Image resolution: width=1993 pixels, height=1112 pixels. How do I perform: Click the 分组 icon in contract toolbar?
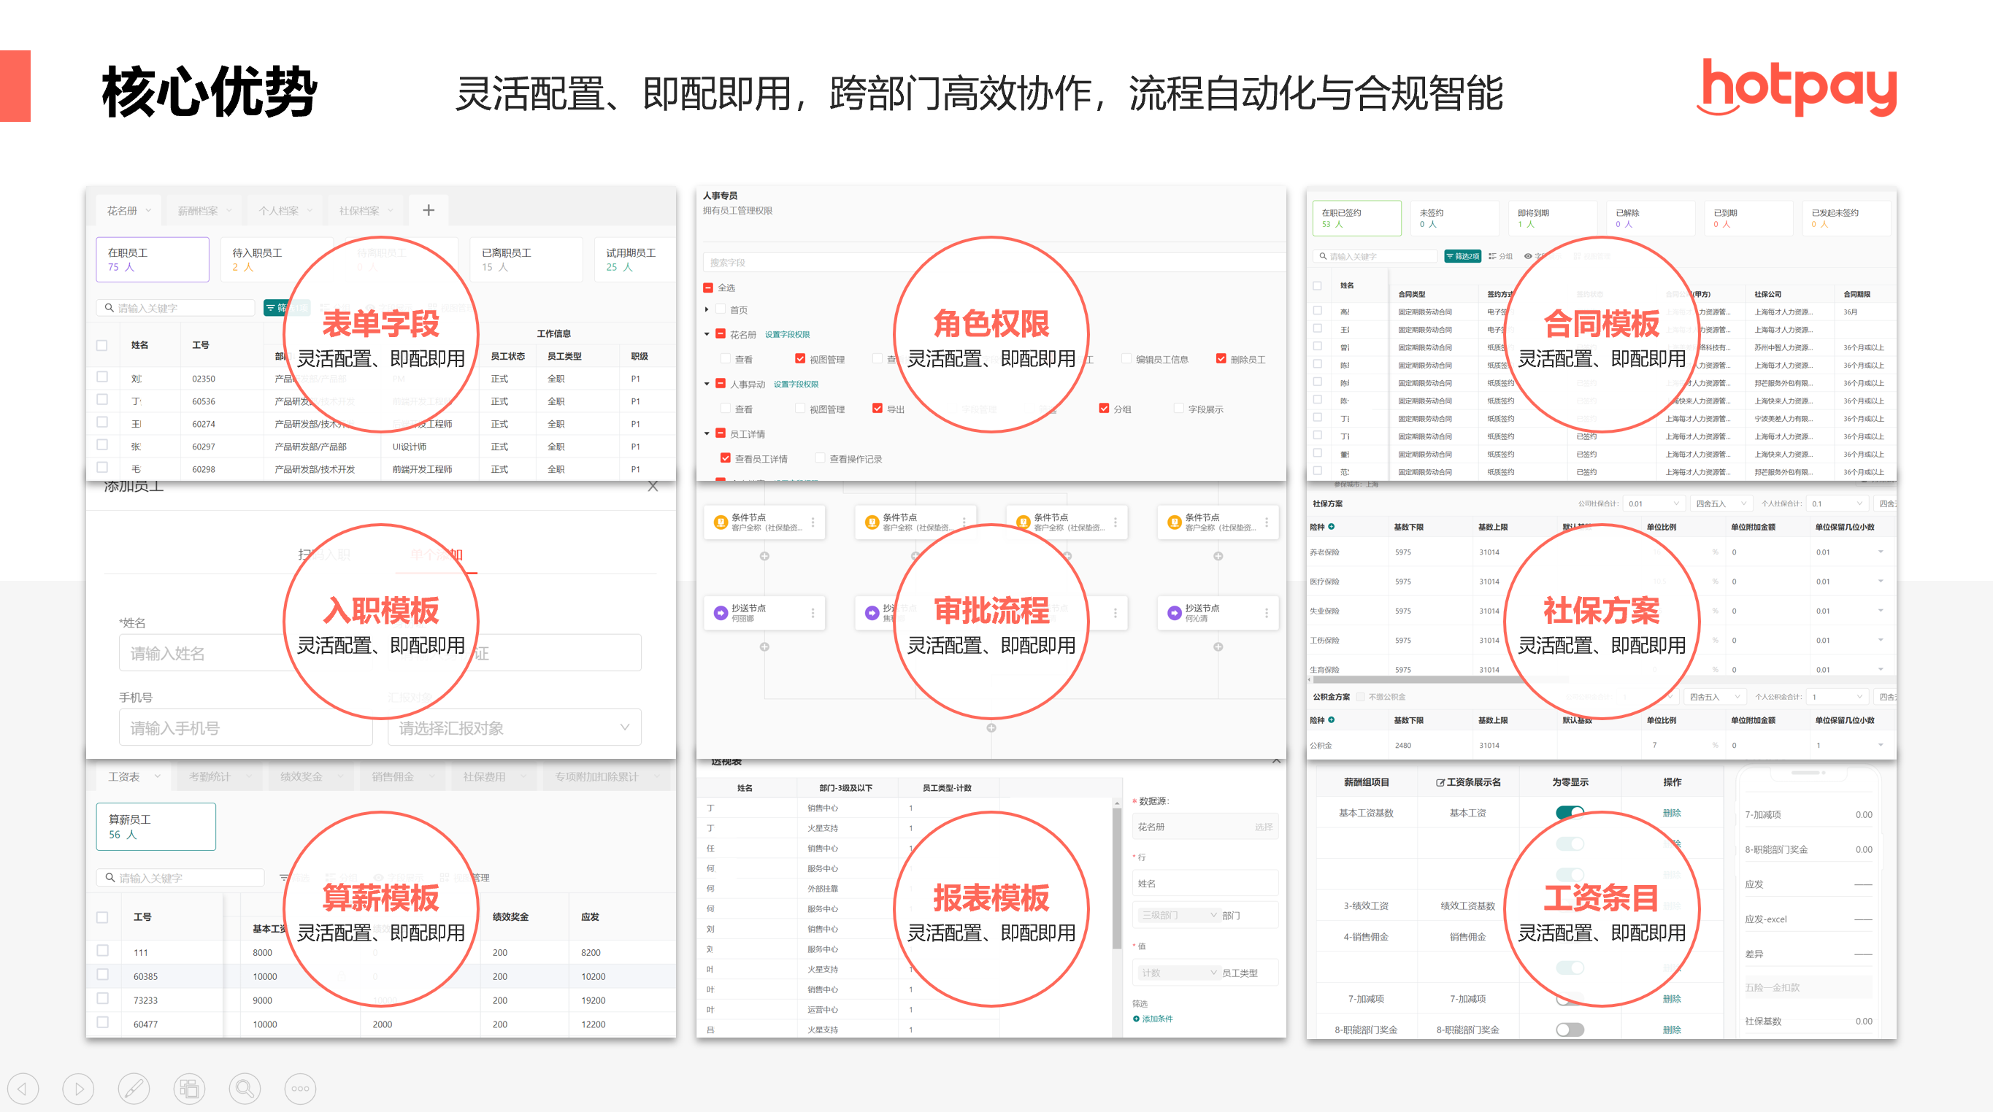pos(1492,256)
